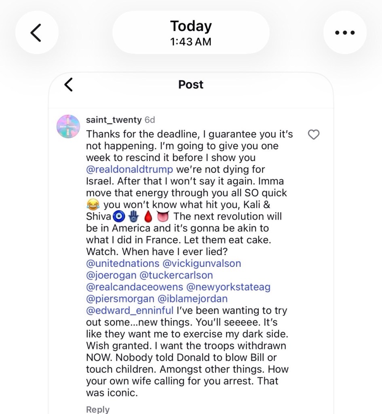
Task: Open the saint_twenty username profile
Action: (114, 120)
